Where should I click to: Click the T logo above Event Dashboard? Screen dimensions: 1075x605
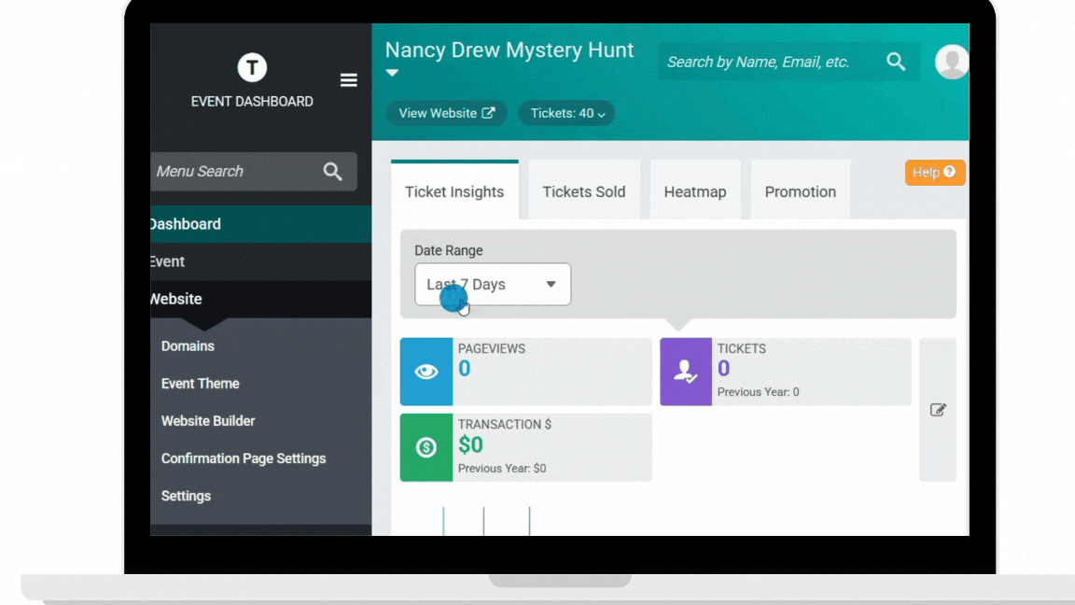(x=252, y=67)
